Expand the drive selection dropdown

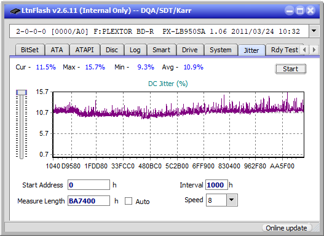coord(314,31)
